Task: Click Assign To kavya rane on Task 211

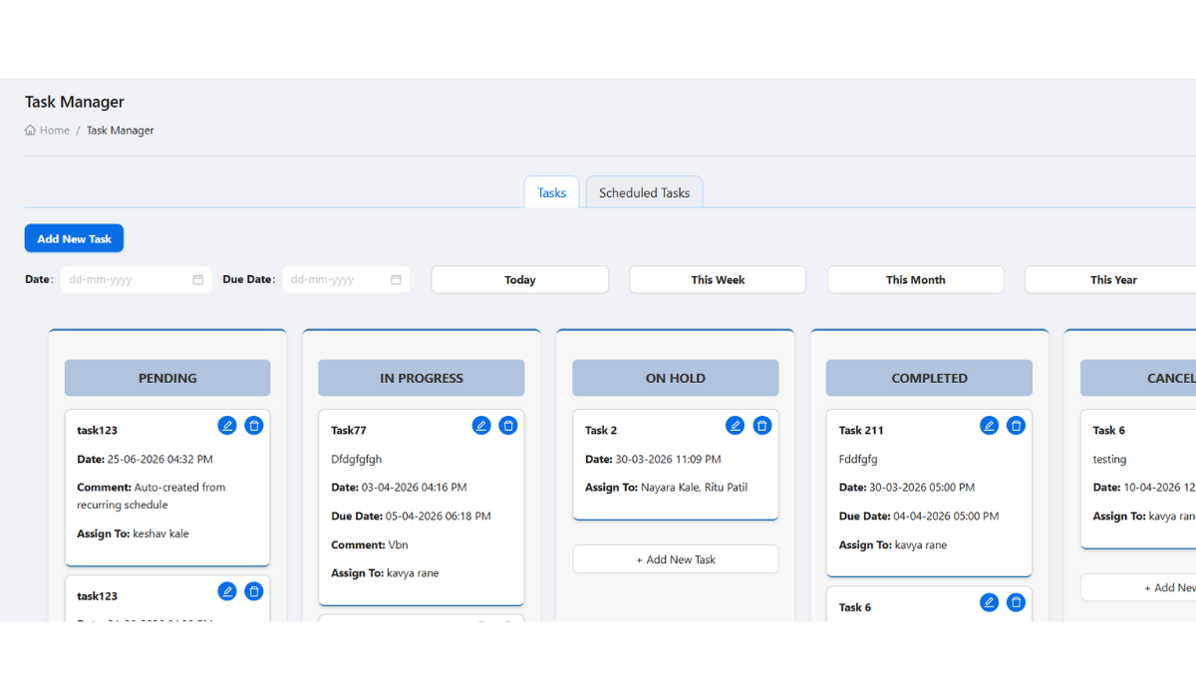Action: click(x=893, y=545)
